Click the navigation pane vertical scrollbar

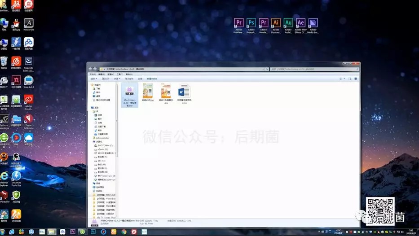[117, 120]
